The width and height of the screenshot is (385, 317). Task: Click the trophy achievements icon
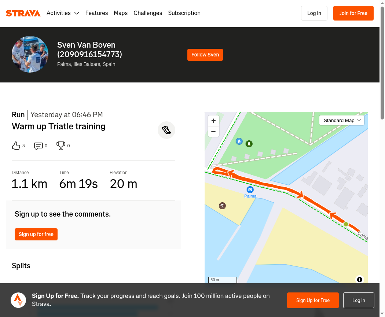(x=60, y=146)
